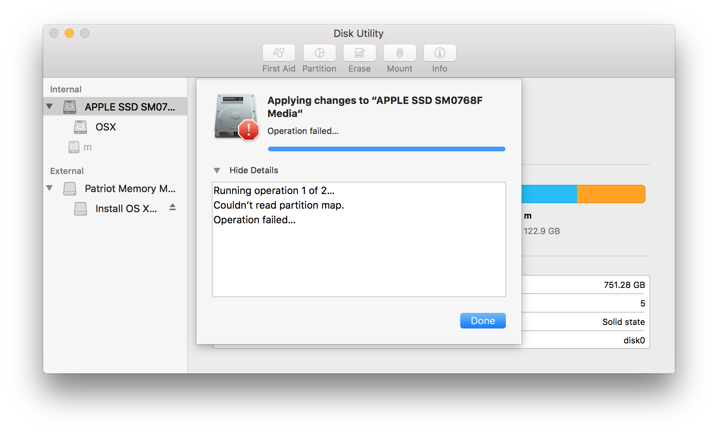Collapse the Patriot Memory disclosure triangle
Image resolution: width=718 pixels, height=435 pixels.
49,188
